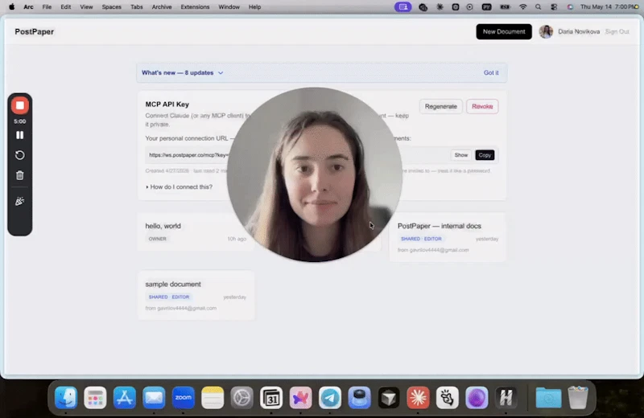Screen dimensions: 644x418
Task: Open "PostPaper — internal docs" document card
Action: pyautogui.click(x=448, y=236)
